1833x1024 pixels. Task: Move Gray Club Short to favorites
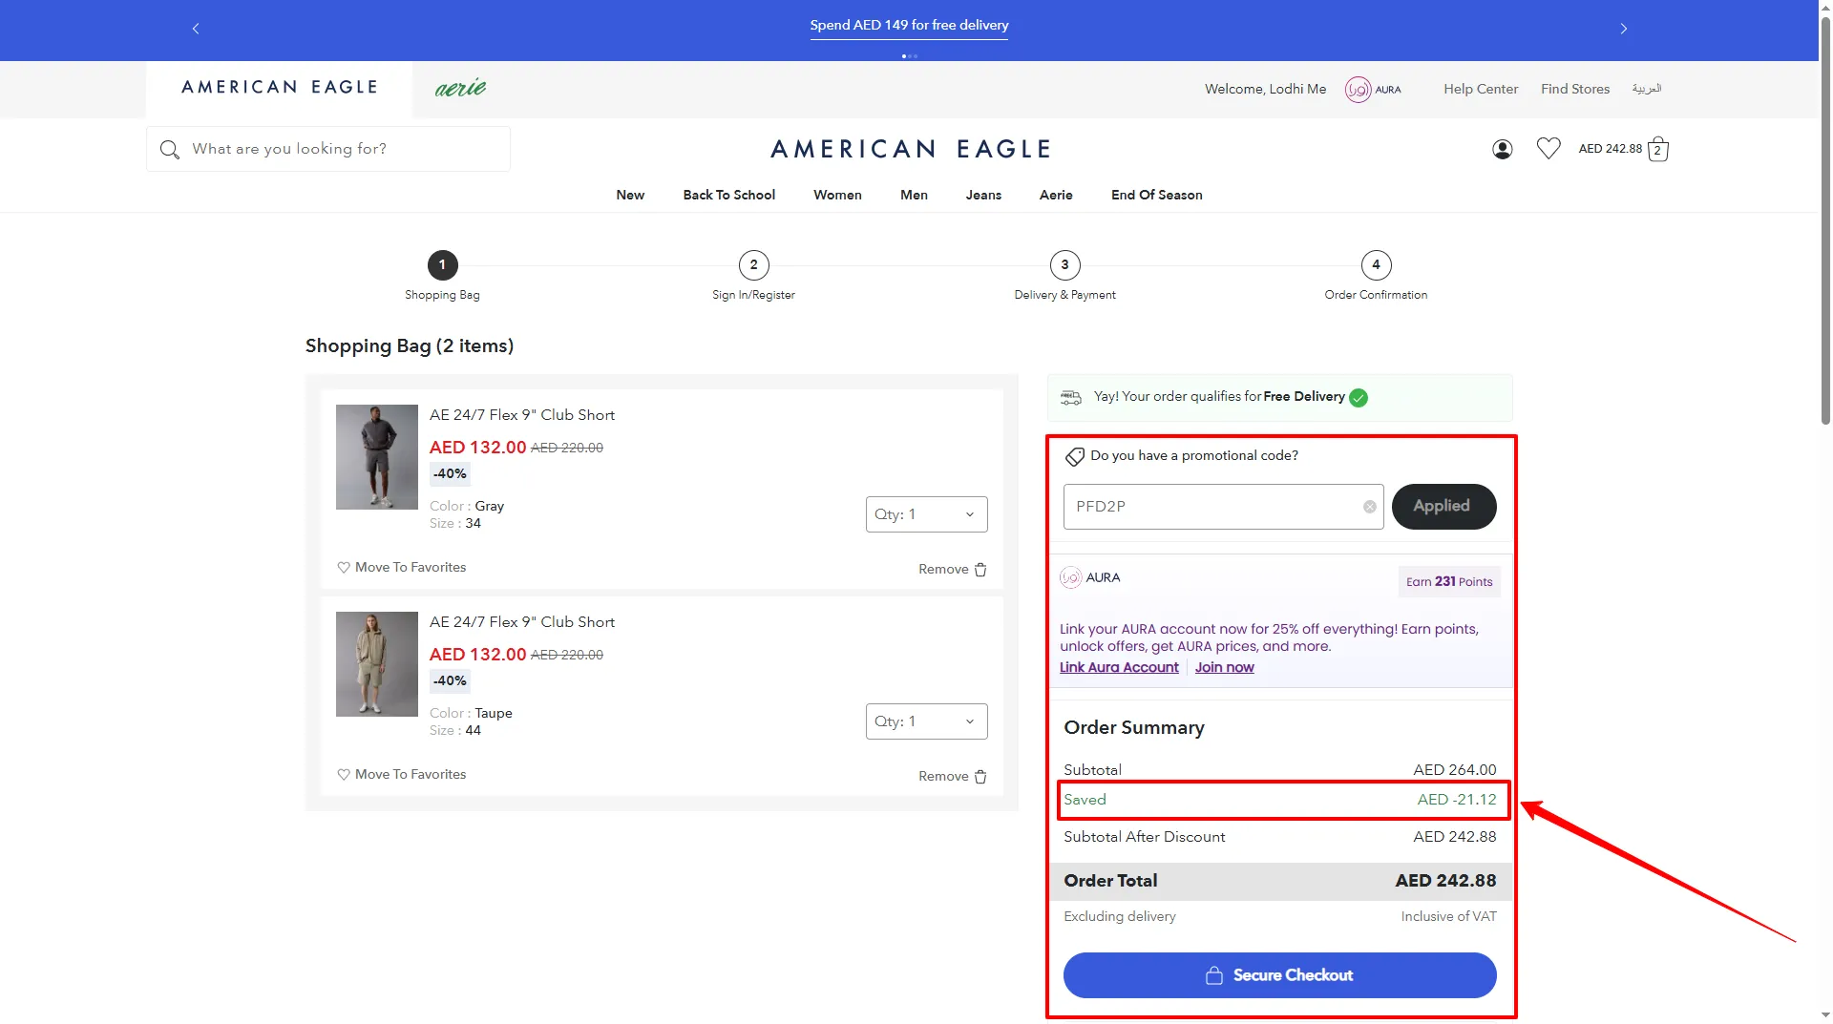[401, 567]
